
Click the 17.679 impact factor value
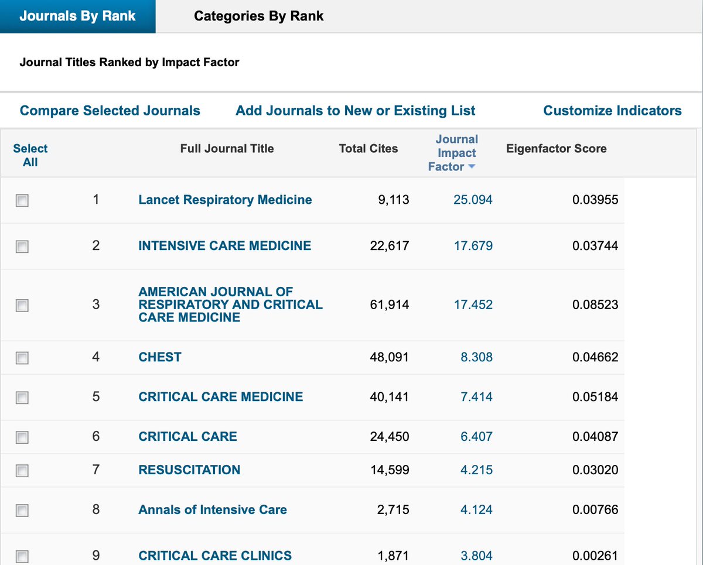473,246
